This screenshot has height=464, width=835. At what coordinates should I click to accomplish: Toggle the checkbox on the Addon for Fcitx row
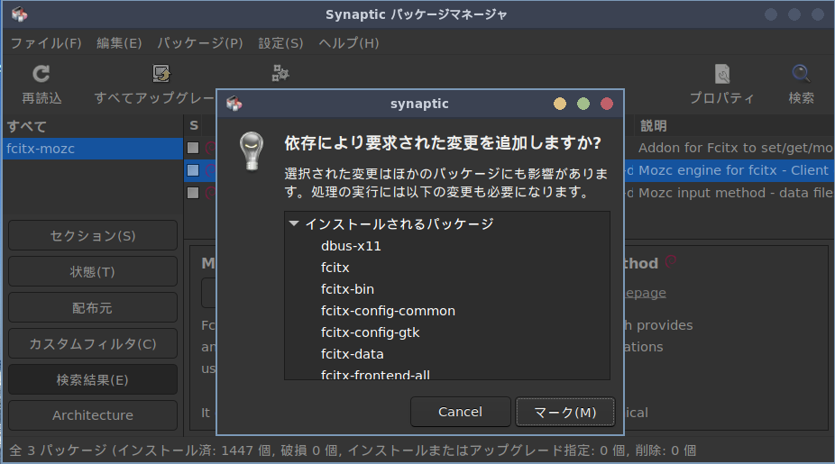click(193, 148)
